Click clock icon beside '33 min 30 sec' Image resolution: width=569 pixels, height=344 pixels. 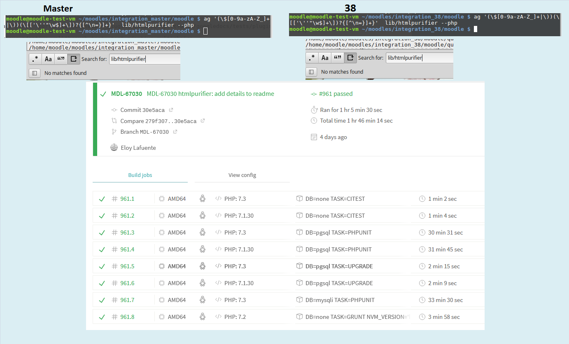pos(422,300)
